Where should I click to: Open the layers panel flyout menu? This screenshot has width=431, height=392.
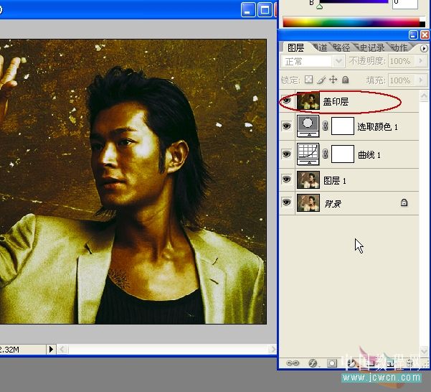click(x=424, y=48)
